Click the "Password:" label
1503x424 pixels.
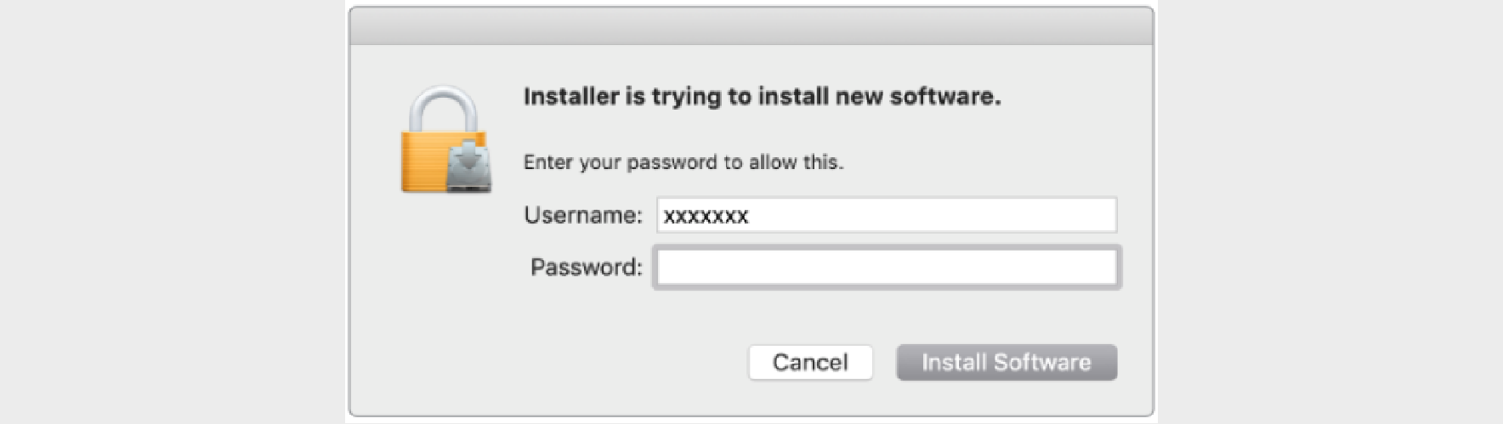click(x=586, y=268)
